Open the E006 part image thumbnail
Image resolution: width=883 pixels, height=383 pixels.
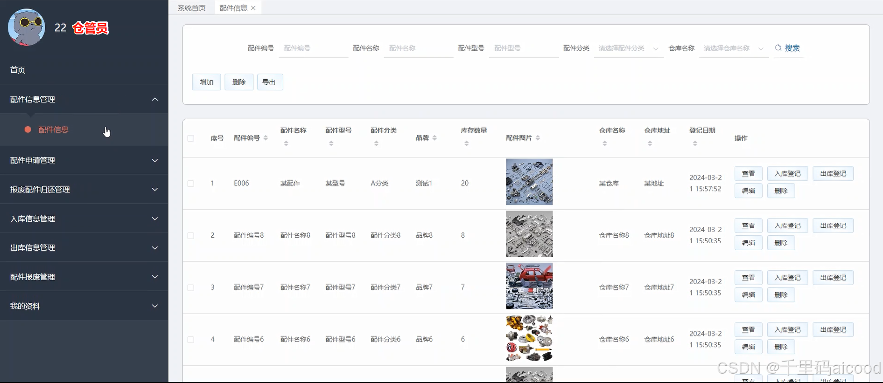[x=529, y=182]
